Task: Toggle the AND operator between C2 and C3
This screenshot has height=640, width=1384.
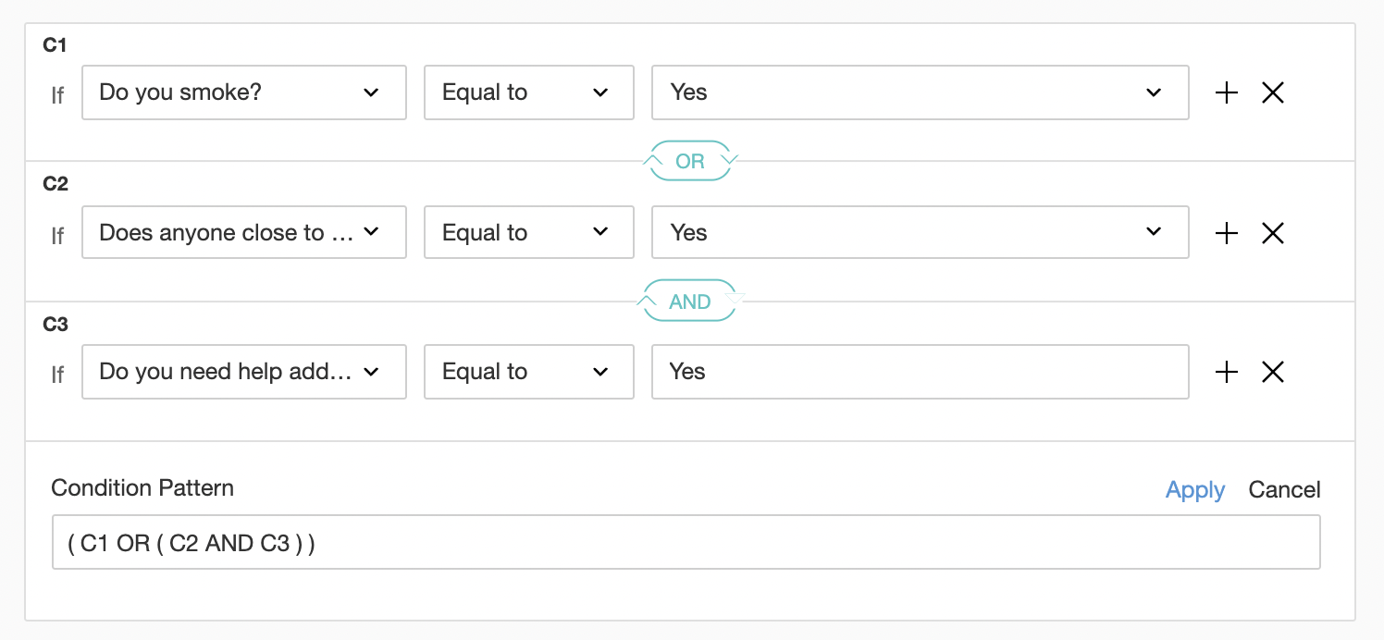Action: [x=690, y=302]
